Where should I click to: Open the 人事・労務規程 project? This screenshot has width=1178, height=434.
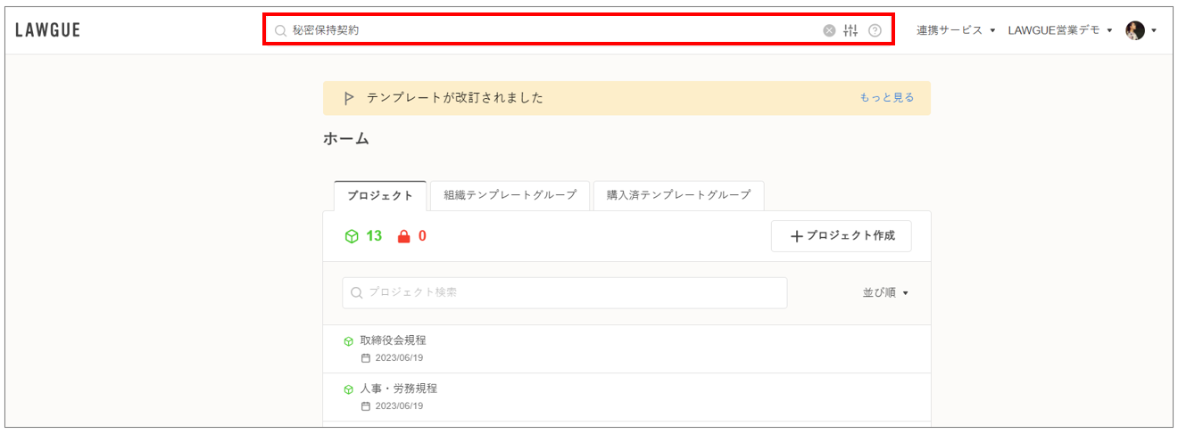(399, 389)
